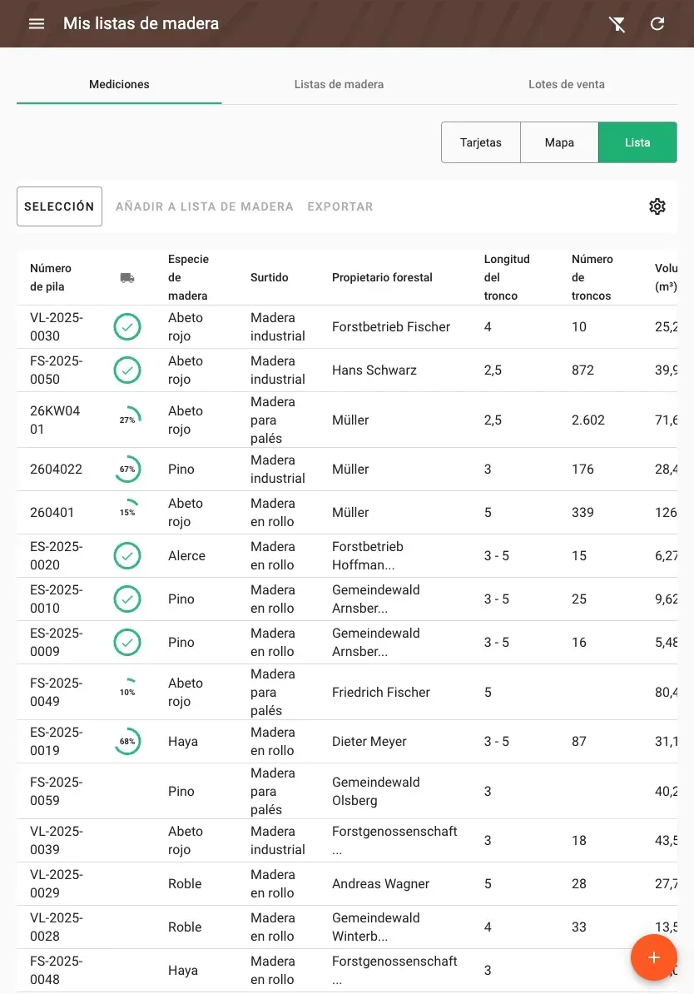This screenshot has height=994, width=694.
Task: Open row 260401
Action: [347, 512]
